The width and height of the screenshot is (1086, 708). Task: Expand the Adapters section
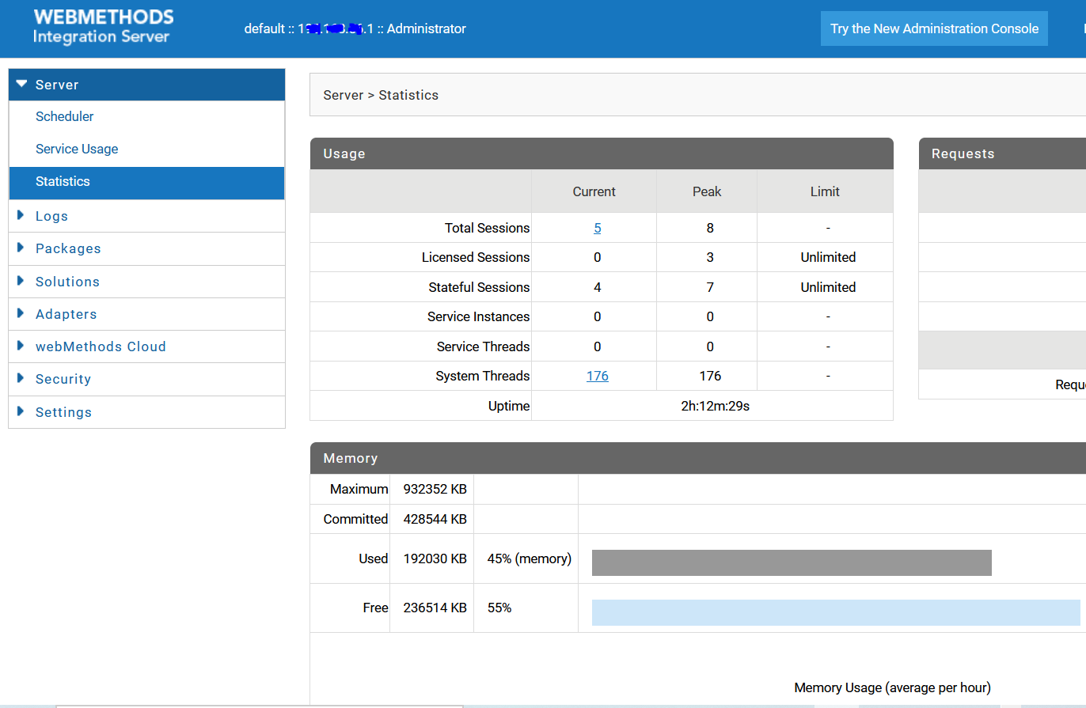[x=66, y=313]
